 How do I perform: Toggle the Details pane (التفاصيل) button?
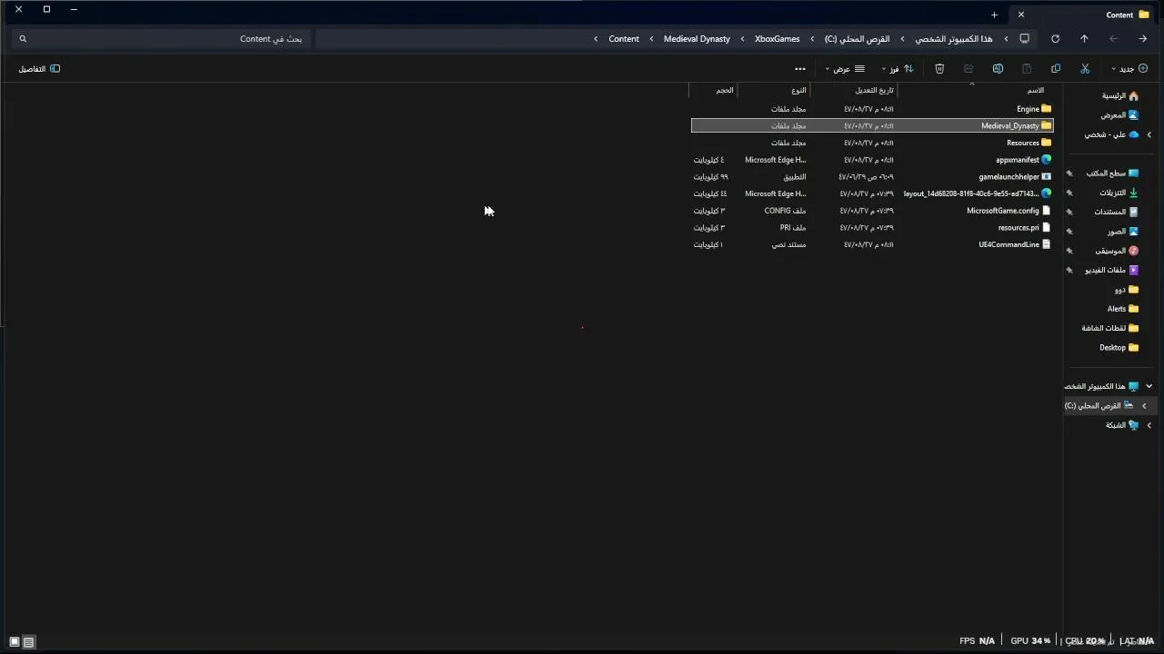point(39,69)
